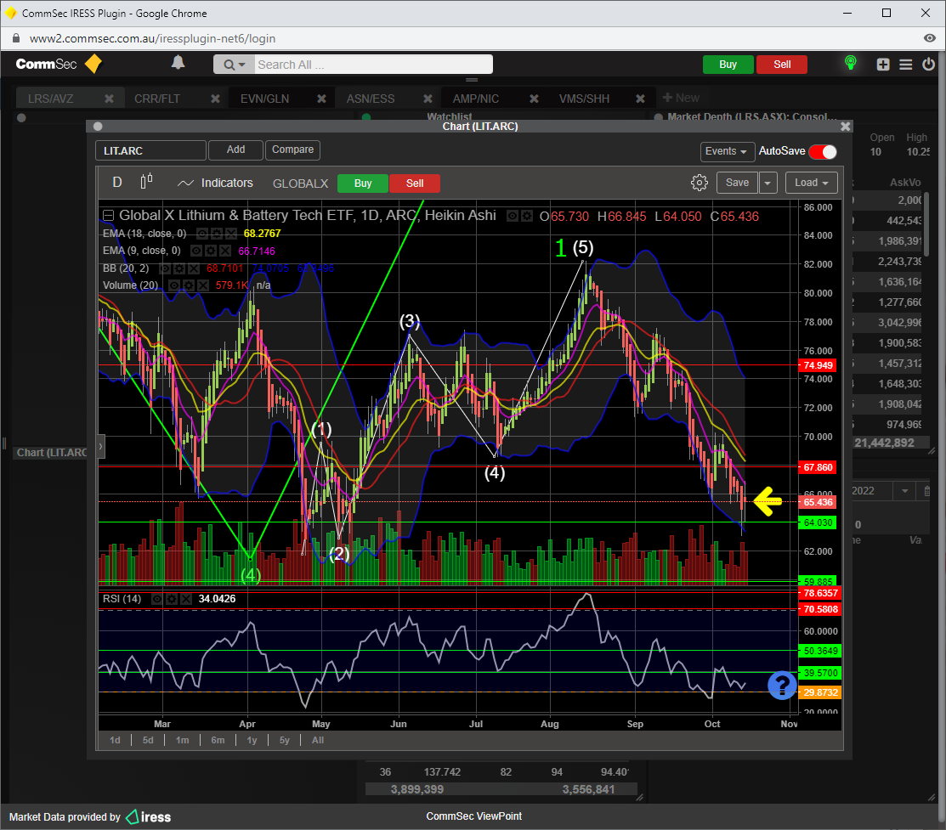Open the Load dropdown menu
Screen dimensions: 946x830
point(811,183)
